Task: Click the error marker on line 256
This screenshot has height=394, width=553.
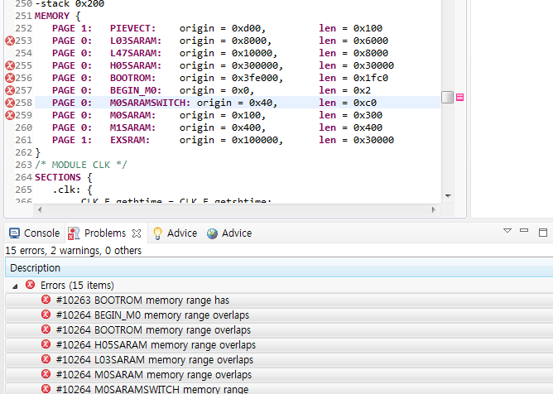Action: pyautogui.click(x=10, y=78)
